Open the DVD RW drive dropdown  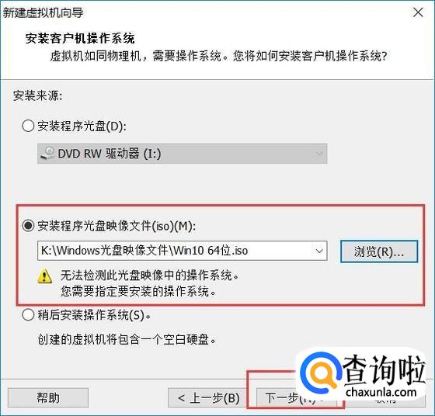pos(183,153)
